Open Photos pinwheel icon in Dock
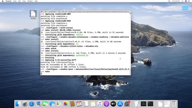 [66, 104]
